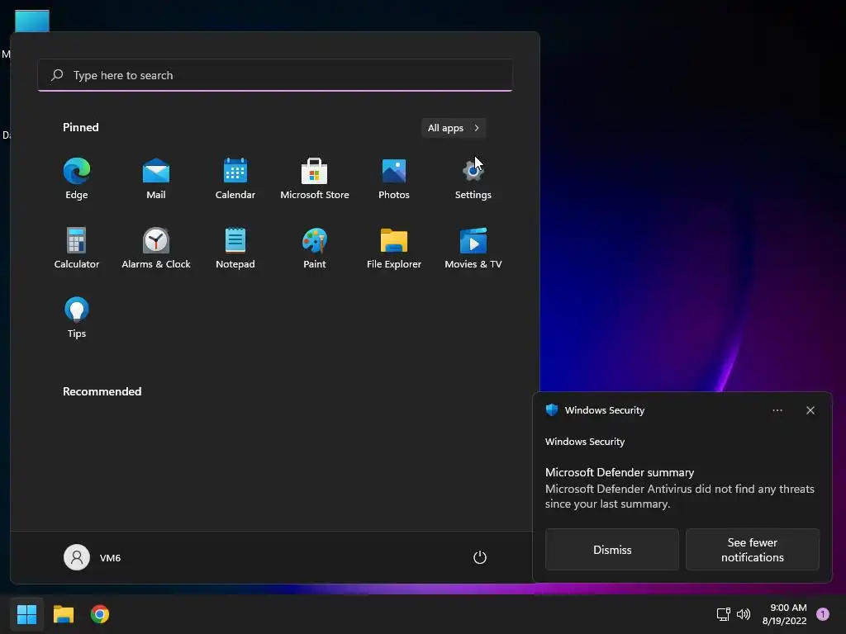The image size is (846, 634).
Task: Open the network status tray icon
Action: [723, 614]
